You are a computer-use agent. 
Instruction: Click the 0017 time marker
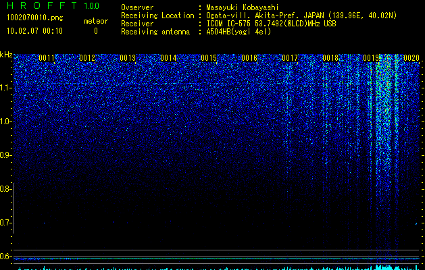pyautogui.click(x=290, y=58)
